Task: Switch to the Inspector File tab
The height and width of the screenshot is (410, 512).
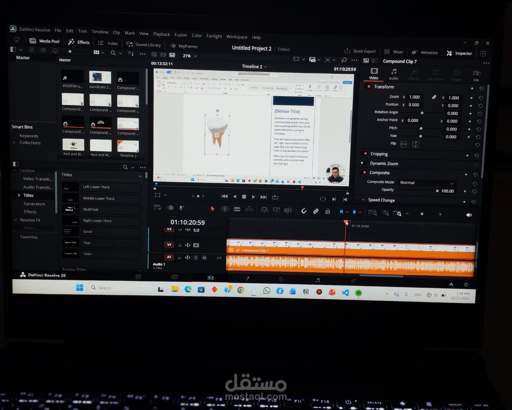Action: [x=476, y=76]
